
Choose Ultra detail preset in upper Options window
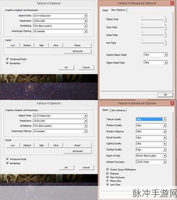click(x=56, y=46)
